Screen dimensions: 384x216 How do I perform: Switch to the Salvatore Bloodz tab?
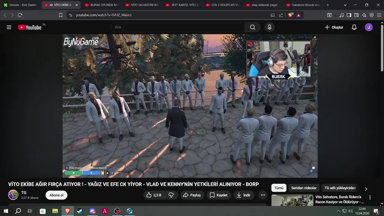point(303,5)
